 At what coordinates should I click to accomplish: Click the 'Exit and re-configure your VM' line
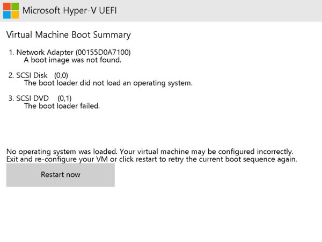pyautogui.click(x=152, y=159)
